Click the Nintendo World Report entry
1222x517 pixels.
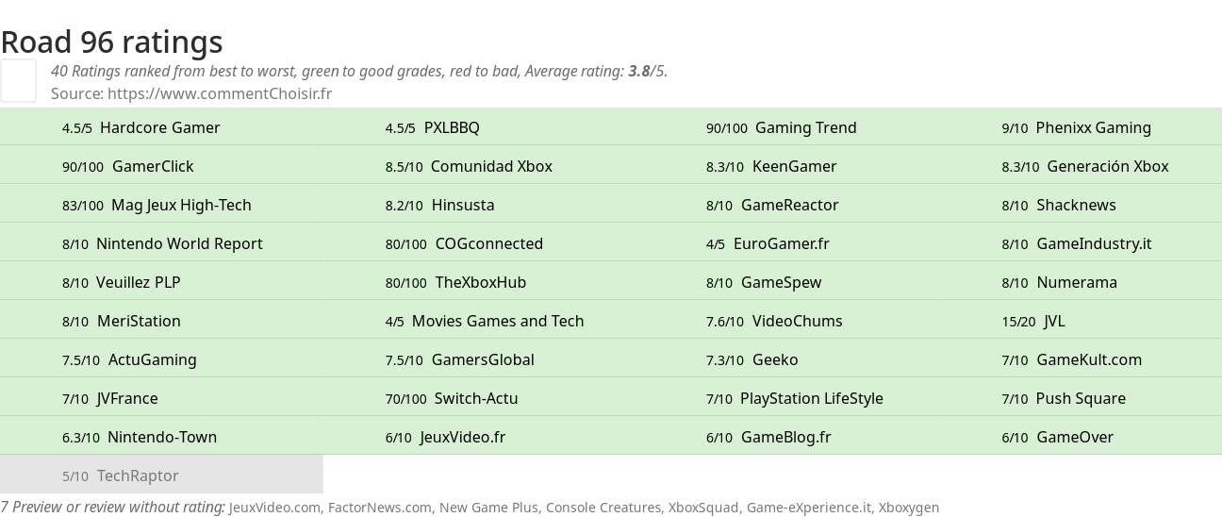tap(161, 243)
